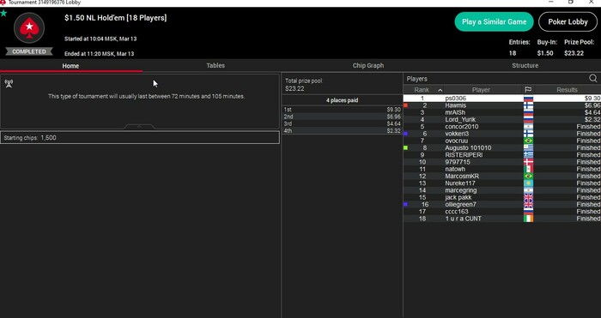
Task: Click the blue color tag beside olliegreen7
Action: (x=405, y=204)
